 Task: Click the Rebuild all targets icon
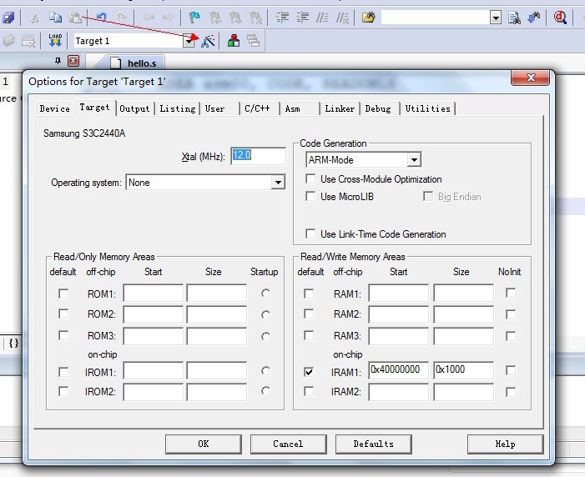click(x=28, y=40)
